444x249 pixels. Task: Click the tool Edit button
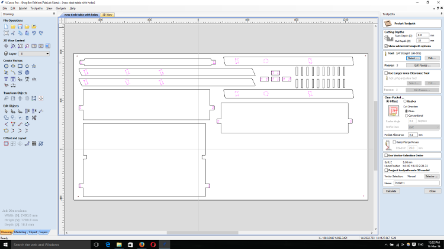(432, 58)
